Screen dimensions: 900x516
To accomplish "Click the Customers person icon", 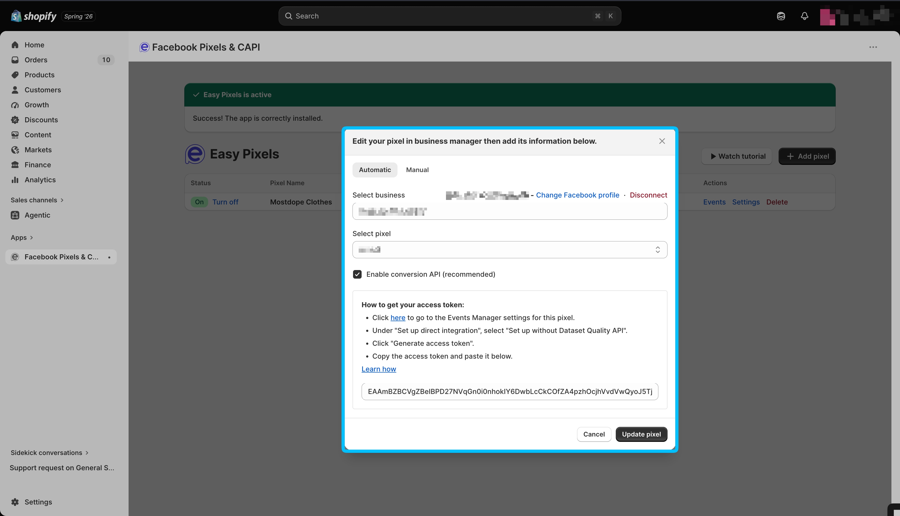I will (x=15, y=90).
